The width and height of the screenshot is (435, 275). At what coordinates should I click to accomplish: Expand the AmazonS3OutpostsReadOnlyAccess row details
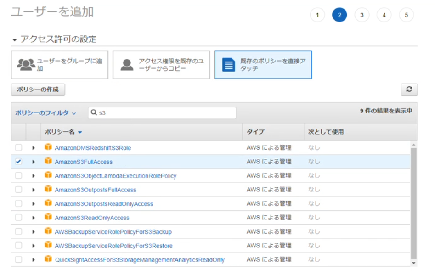pyautogui.click(x=33, y=204)
